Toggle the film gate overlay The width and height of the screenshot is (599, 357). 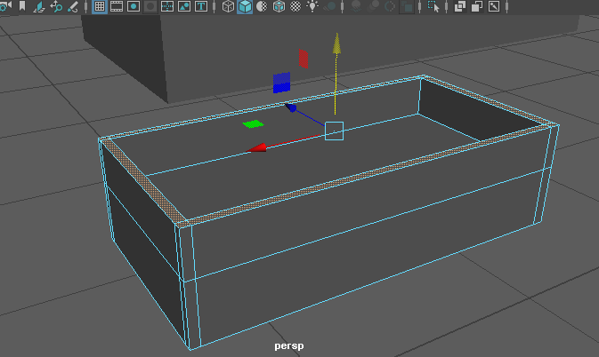[117, 7]
